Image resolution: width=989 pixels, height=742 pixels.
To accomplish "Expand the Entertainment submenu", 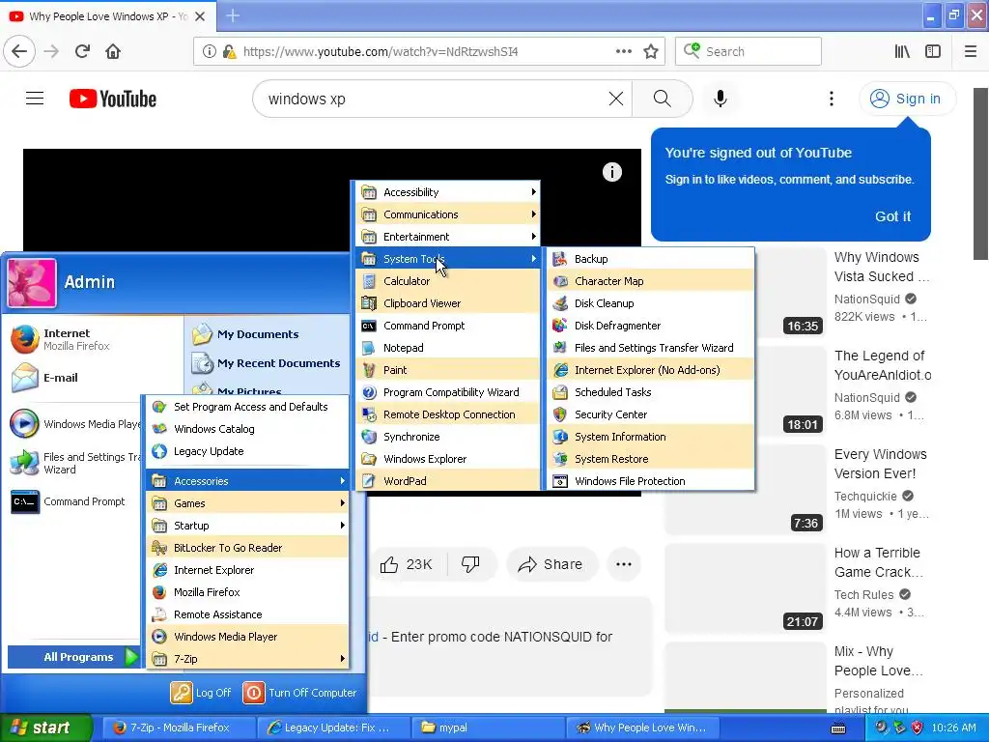I will click(x=447, y=237).
